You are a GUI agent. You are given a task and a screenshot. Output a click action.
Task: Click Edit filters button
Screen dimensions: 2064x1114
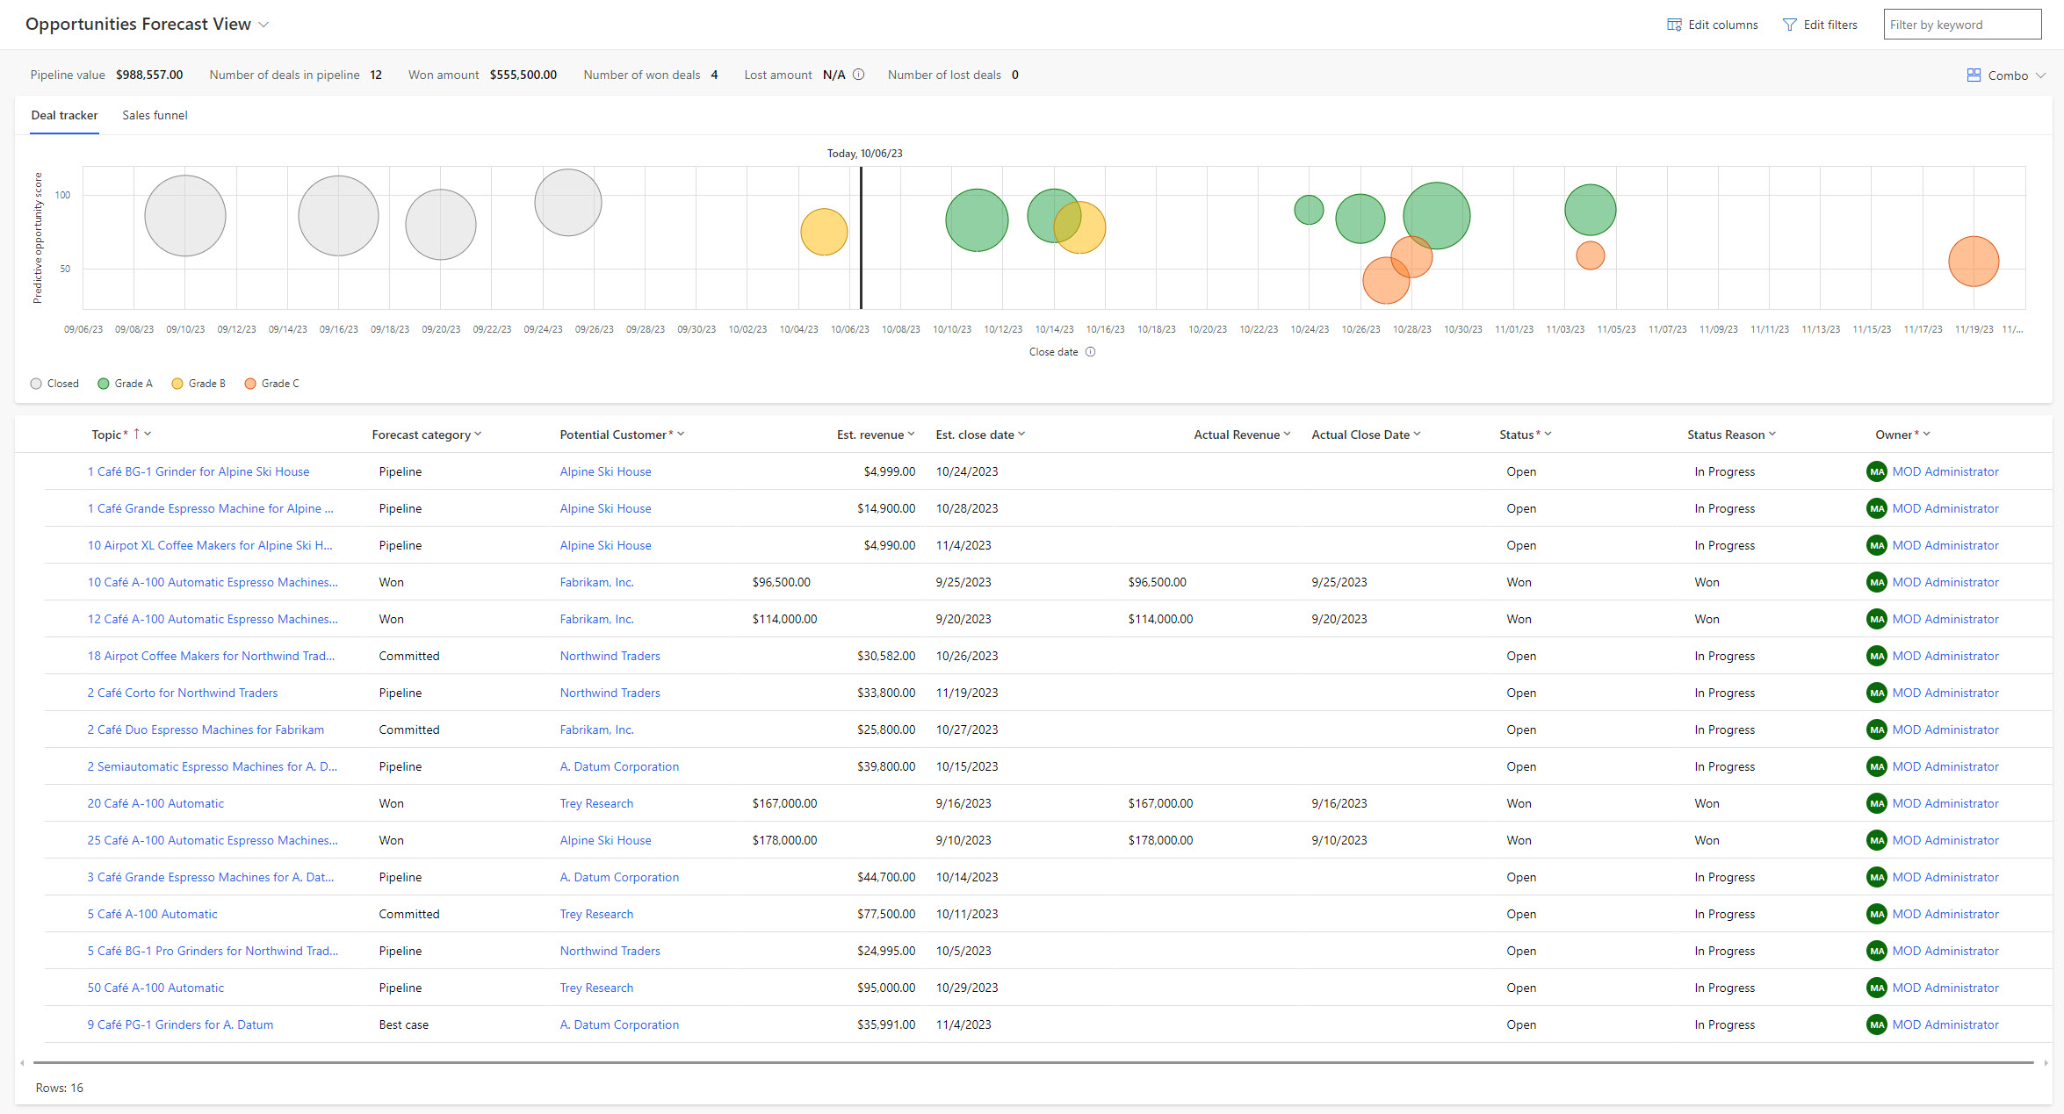pos(1820,25)
